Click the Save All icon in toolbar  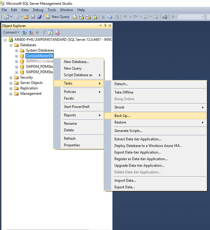pos(39,17)
